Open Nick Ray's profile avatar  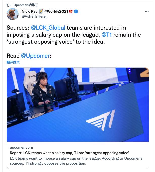[13, 14]
